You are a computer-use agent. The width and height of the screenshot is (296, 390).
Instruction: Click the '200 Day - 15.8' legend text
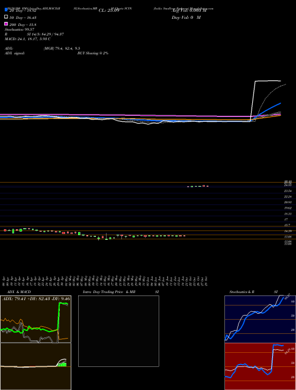click(22, 25)
